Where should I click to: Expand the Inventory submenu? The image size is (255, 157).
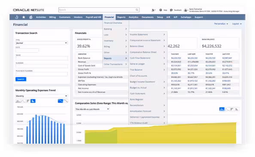(x=115, y=41)
